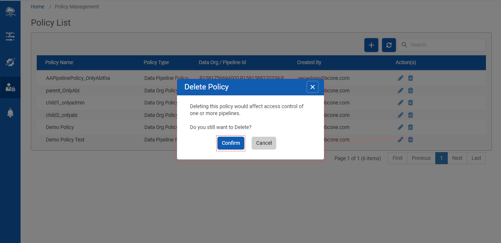Sort by Policy Name column header
The image size is (501, 243).
coord(59,62)
